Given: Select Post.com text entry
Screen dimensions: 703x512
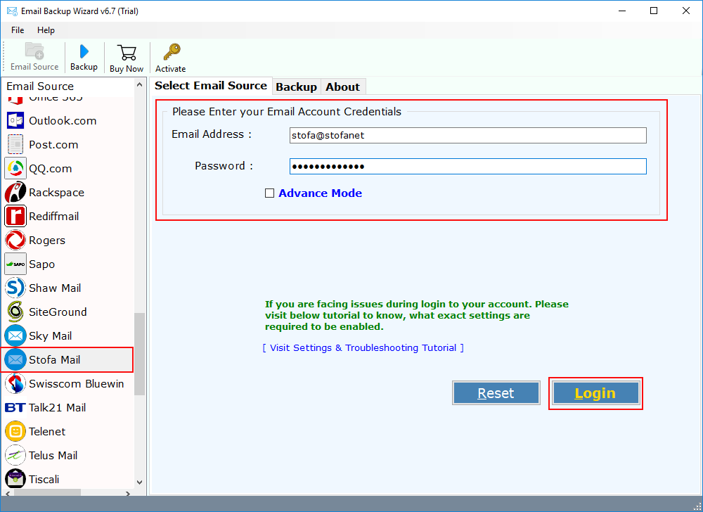Looking at the screenshot, I should [x=54, y=145].
